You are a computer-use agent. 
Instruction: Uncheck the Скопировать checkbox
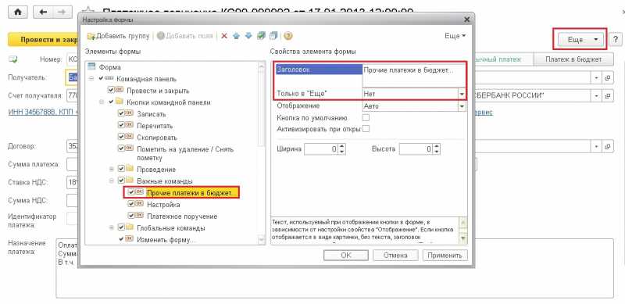pyautogui.click(x=121, y=138)
